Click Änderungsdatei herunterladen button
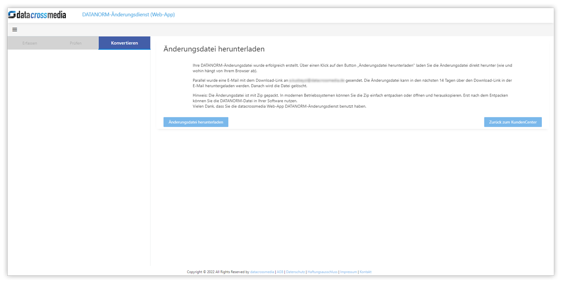The image size is (561, 283). 196,122
